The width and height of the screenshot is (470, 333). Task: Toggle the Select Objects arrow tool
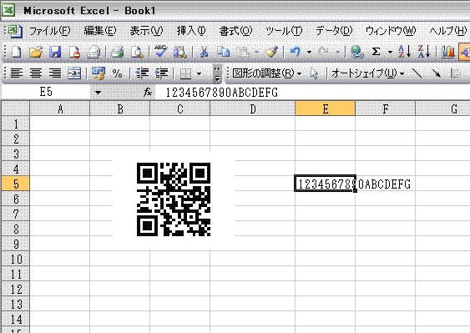[x=314, y=73]
